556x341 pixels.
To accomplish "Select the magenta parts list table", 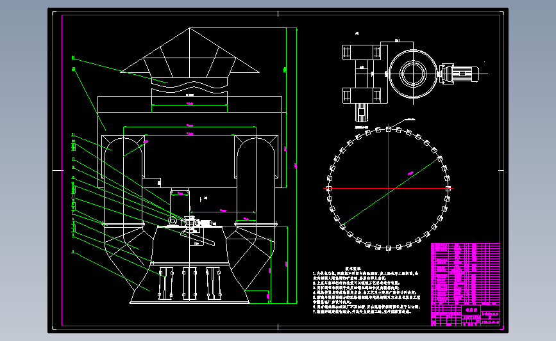I will click(465, 273).
